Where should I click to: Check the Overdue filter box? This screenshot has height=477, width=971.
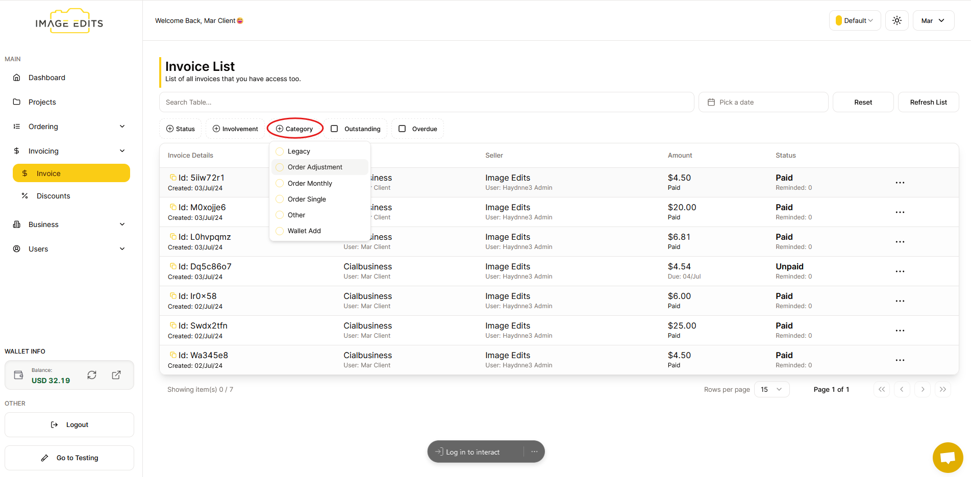(402, 129)
